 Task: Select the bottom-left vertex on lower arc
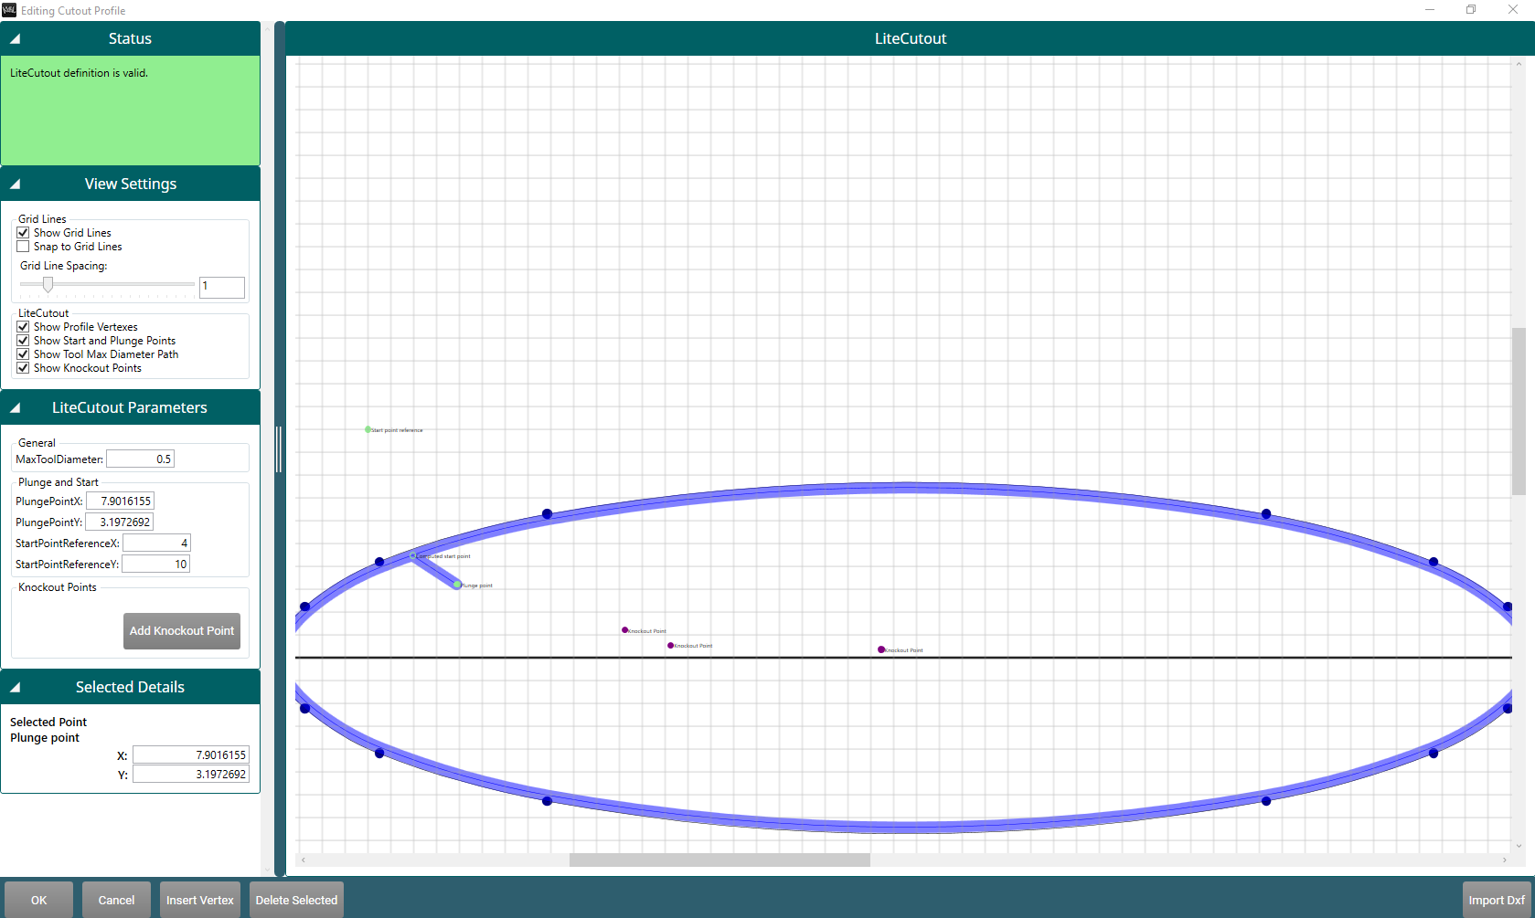pyautogui.click(x=547, y=801)
